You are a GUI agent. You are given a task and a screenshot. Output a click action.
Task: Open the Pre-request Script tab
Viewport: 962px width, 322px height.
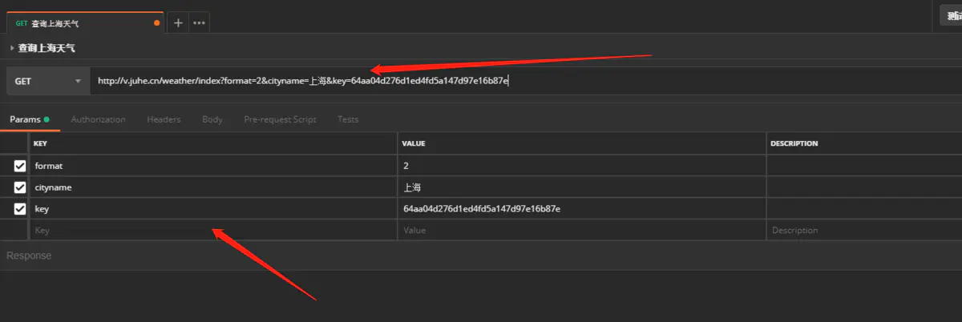280,119
